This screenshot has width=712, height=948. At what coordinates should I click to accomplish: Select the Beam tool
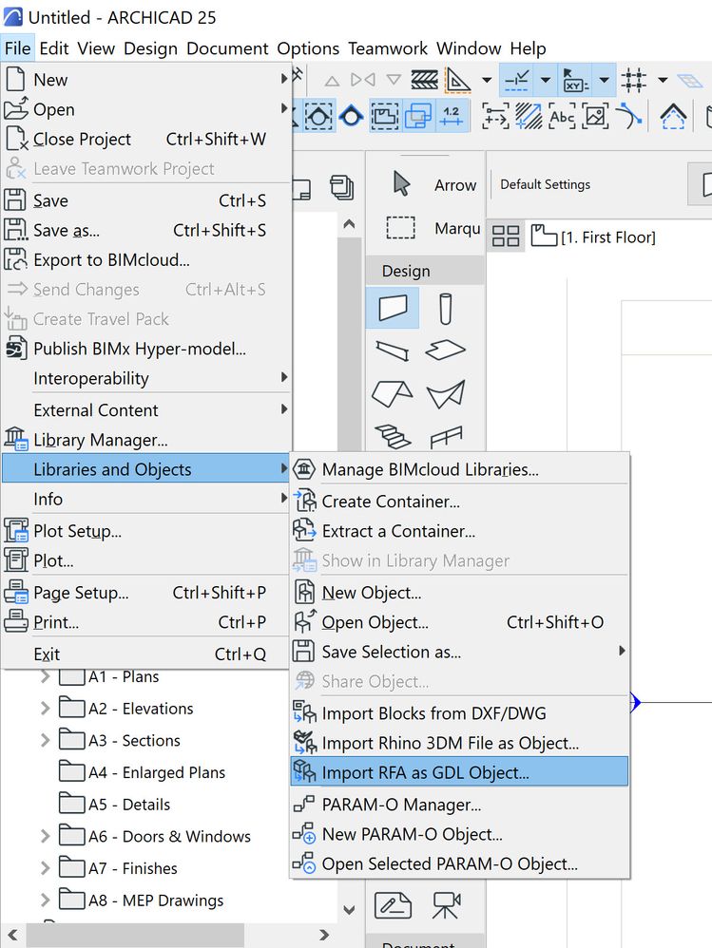click(x=392, y=351)
